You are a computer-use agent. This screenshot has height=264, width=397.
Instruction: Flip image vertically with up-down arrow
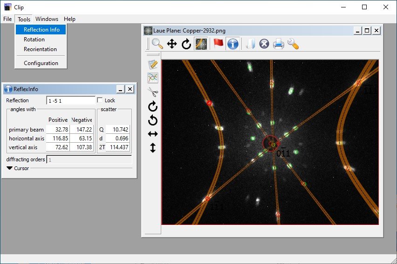coord(153,148)
